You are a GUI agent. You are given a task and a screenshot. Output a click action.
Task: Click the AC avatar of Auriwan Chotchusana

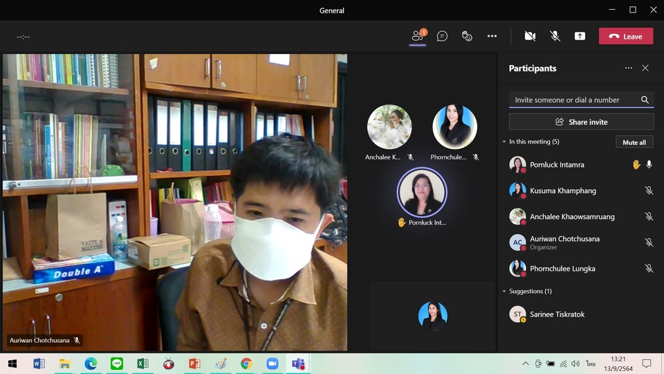point(517,242)
